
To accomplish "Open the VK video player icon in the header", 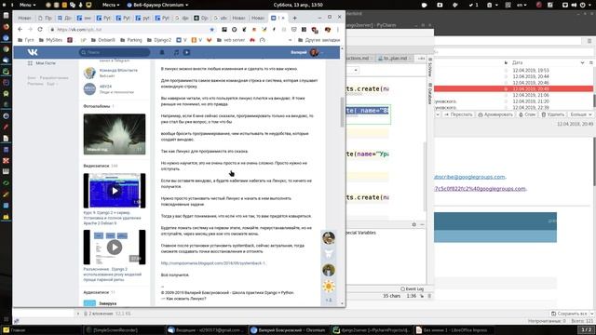I will pyautogui.click(x=186, y=52).
